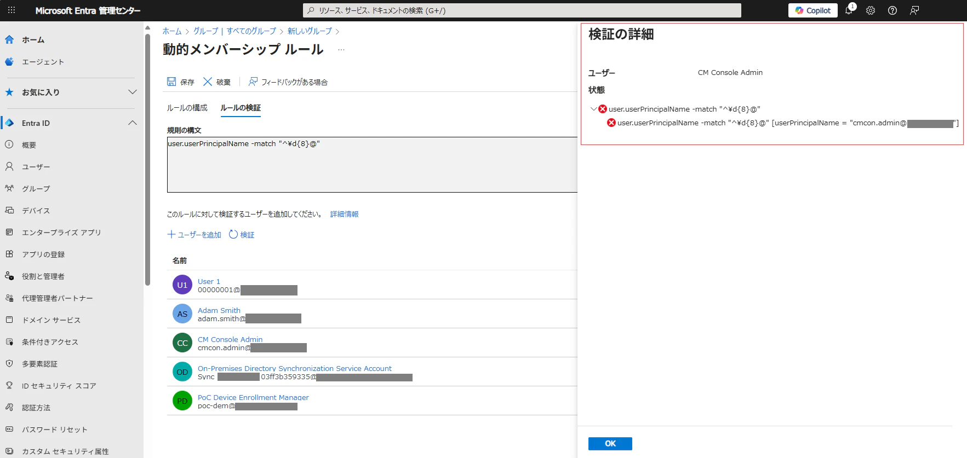Image resolution: width=967 pixels, height=458 pixels.
Task: Discard changes with 破棄
Action: pyautogui.click(x=217, y=82)
